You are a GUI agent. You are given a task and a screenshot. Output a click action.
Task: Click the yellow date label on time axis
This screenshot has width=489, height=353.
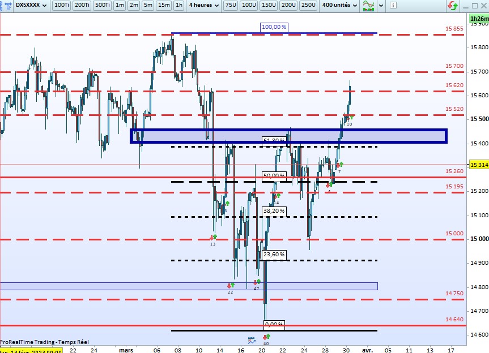31,351
